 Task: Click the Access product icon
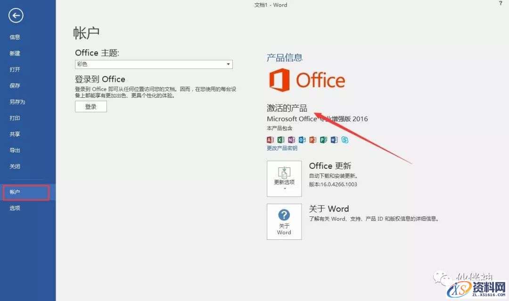pos(270,140)
